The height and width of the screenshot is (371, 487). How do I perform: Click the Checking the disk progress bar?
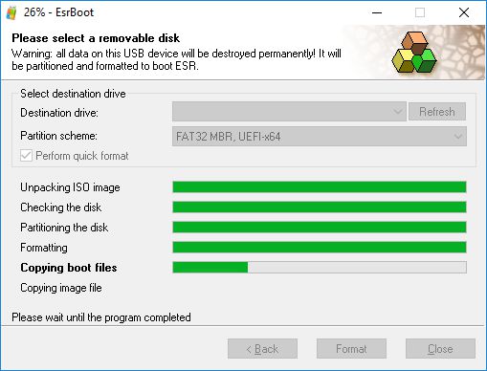tap(320, 207)
